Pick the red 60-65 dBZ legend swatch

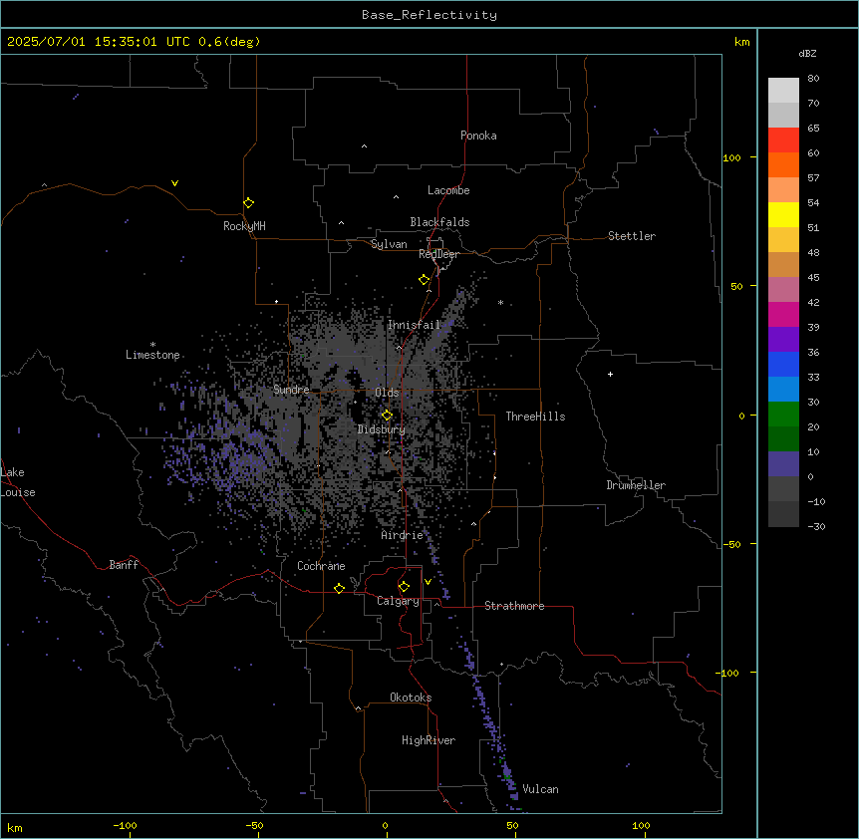(783, 140)
